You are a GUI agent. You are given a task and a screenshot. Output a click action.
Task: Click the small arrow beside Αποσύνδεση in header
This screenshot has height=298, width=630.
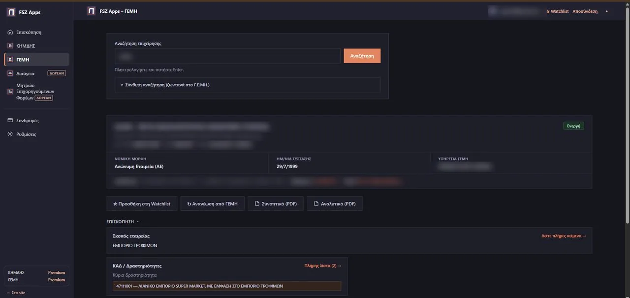point(606,11)
